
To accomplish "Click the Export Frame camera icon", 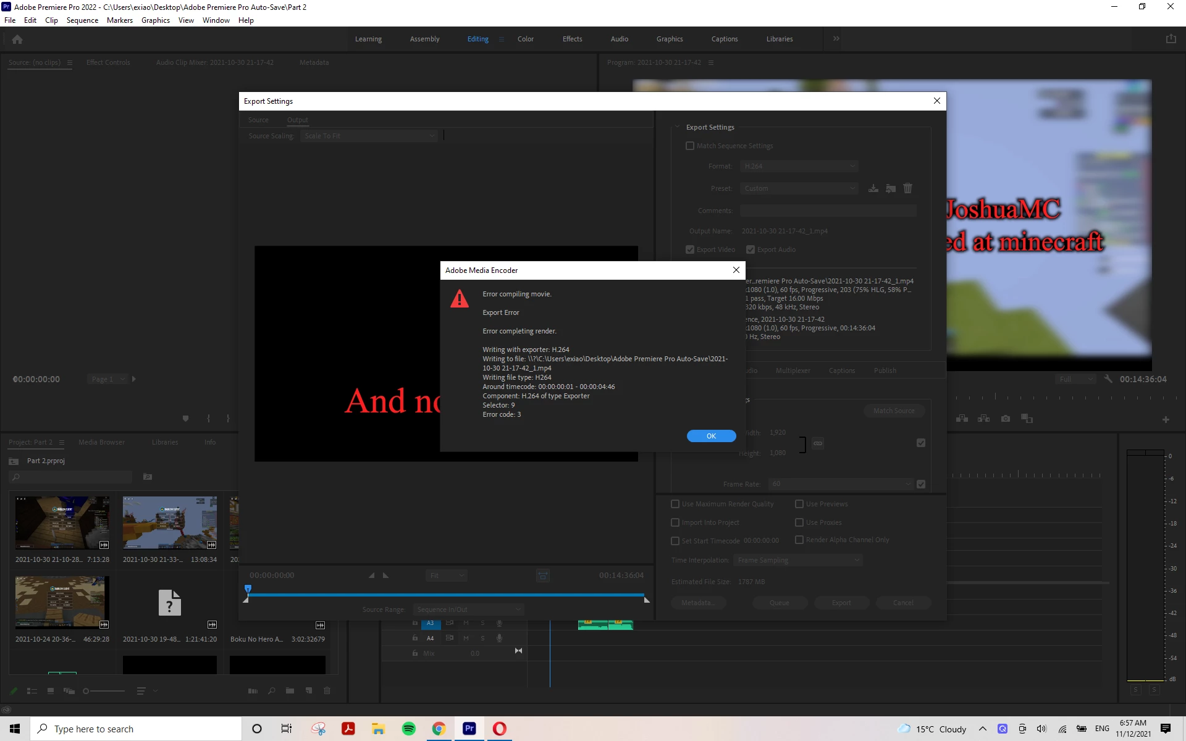I will click(x=1006, y=419).
